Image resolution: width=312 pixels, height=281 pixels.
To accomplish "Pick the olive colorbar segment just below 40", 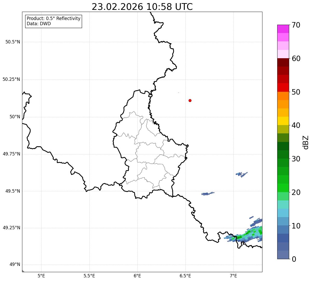I will coord(283,129).
